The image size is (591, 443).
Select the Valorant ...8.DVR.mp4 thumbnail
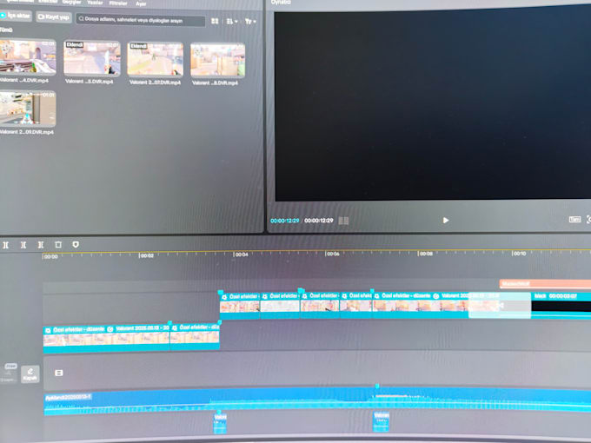point(218,60)
